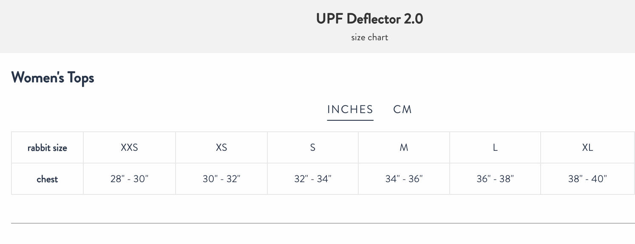Click the chest row label

click(47, 179)
